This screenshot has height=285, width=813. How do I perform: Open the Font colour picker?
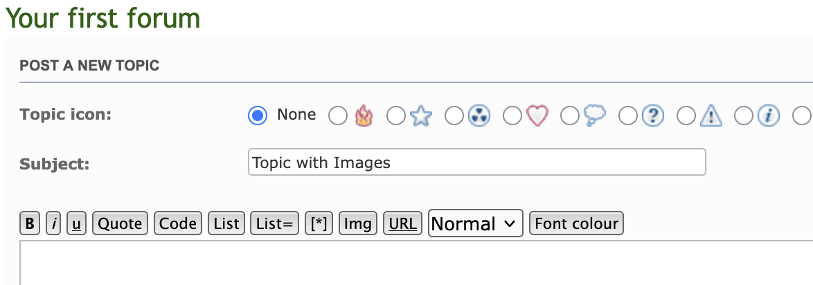click(577, 223)
